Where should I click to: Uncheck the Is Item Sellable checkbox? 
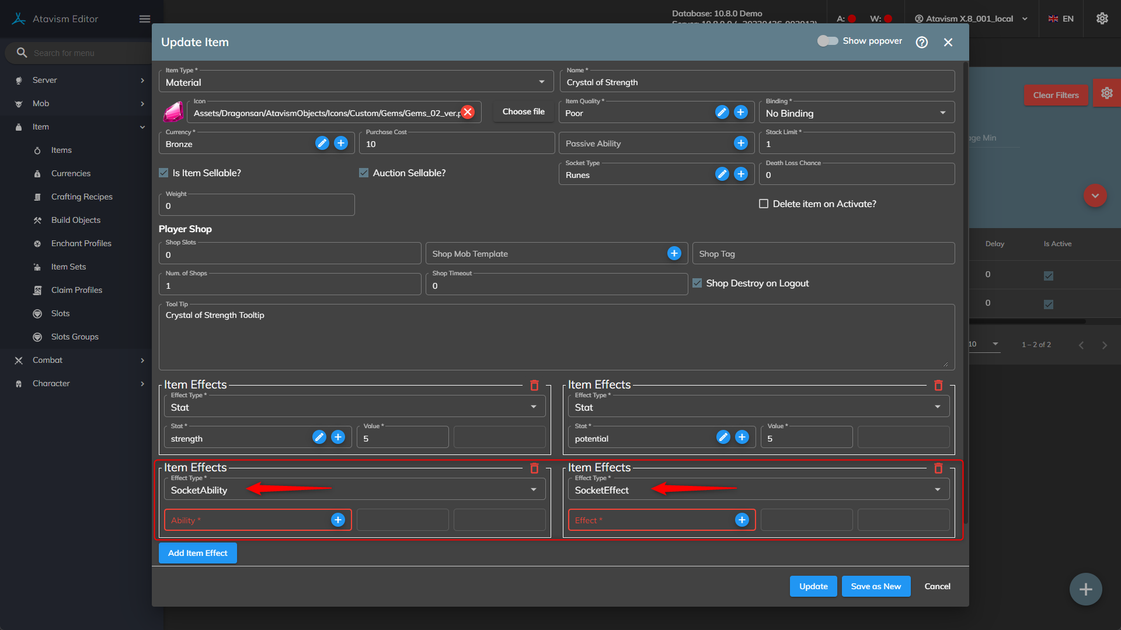pyautogui.click(x=164, y=173)
